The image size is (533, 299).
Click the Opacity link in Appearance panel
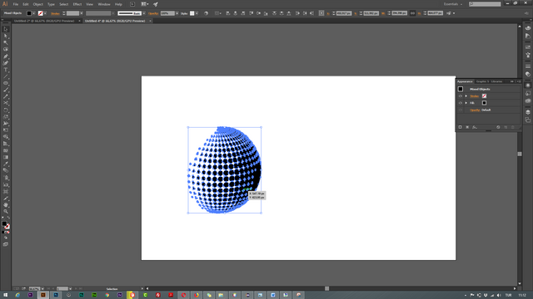tap(475, 110)
